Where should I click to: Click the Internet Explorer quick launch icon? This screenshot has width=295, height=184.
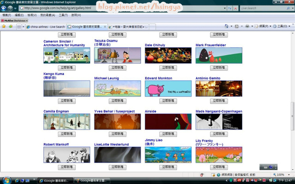(x=17, y=181)
